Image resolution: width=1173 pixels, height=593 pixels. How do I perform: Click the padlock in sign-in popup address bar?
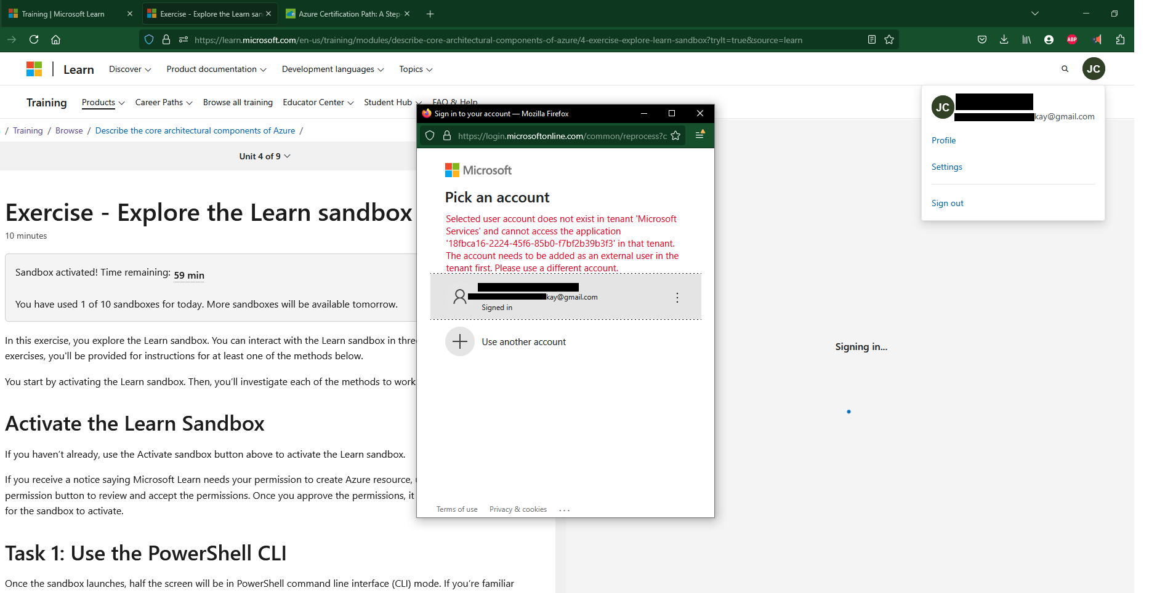pos(447,136)
